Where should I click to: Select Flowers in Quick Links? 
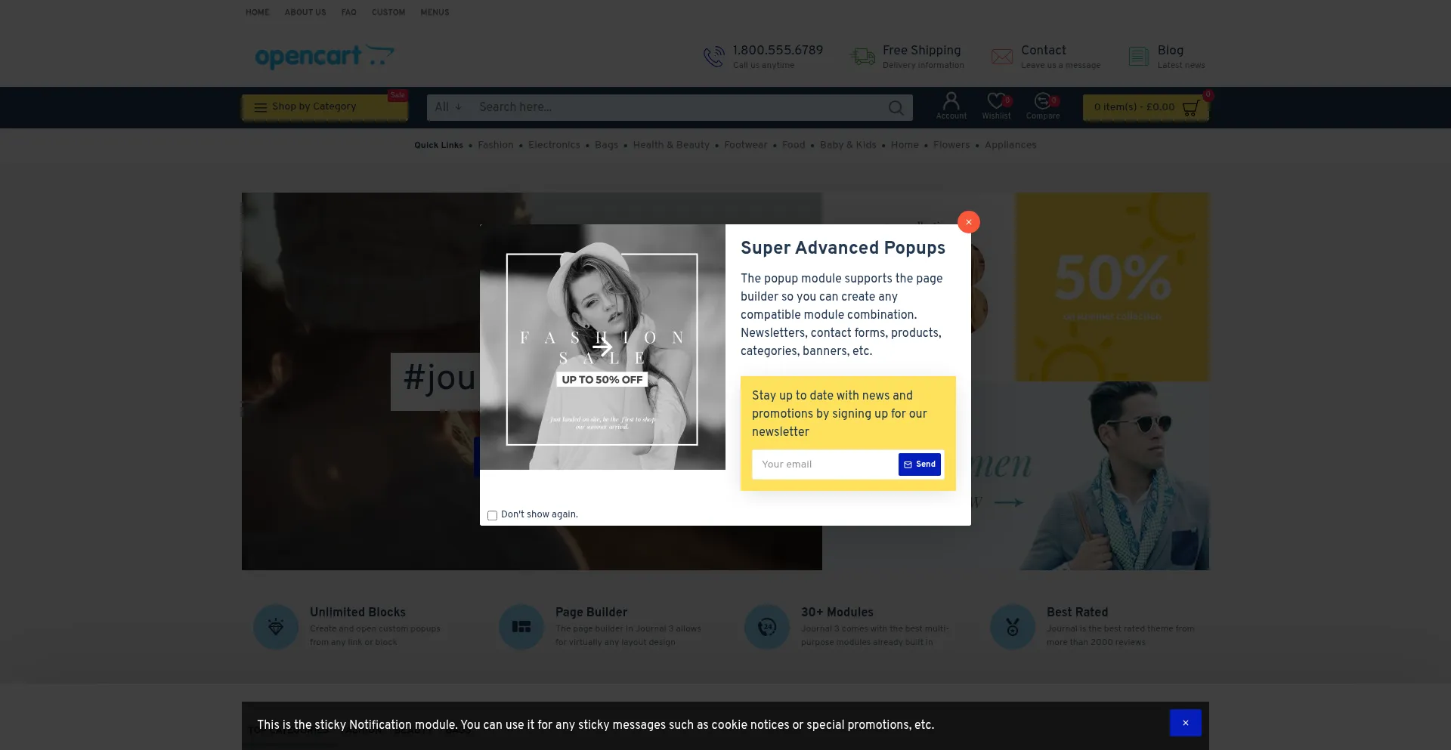[951, 145]
